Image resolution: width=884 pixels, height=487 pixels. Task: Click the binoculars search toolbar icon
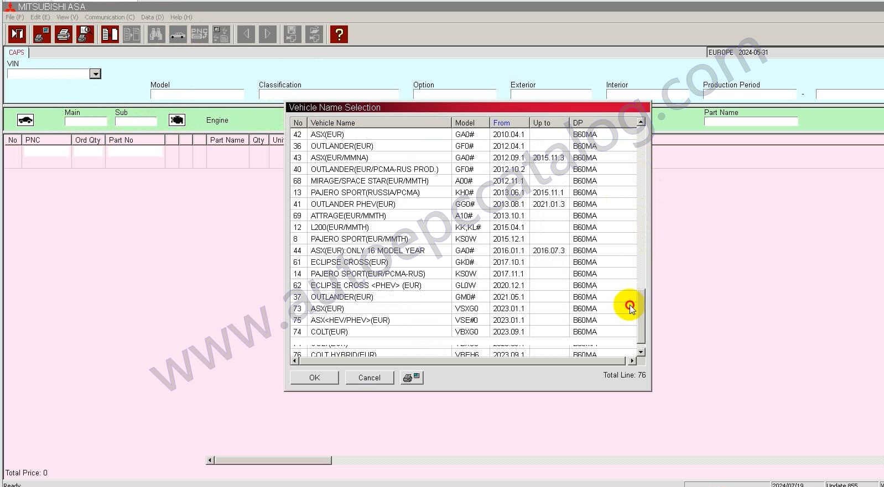(156, 35)
